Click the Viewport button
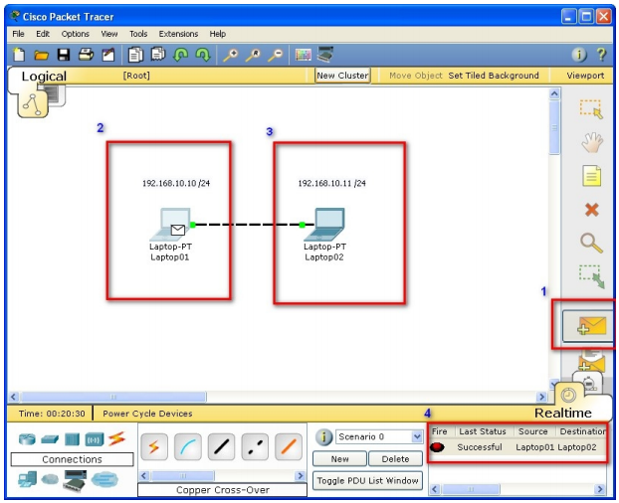This screenshot has width=619, height=503. 585,76
